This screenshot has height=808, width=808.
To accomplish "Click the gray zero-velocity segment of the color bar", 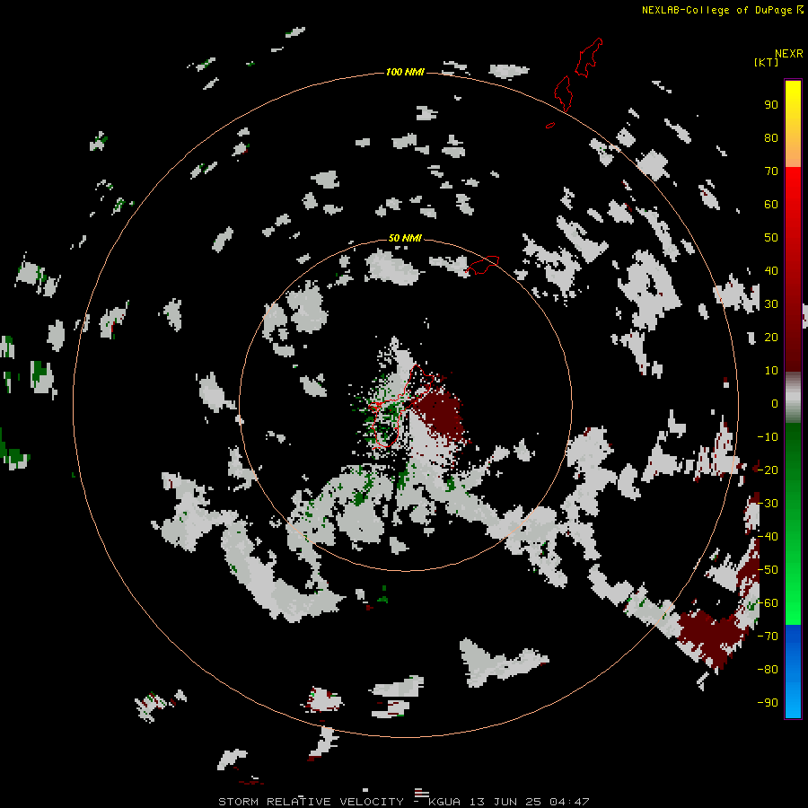I will pos(793,398).
